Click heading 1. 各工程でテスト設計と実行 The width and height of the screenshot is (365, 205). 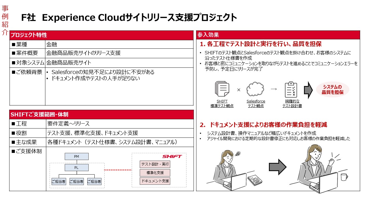261,44
